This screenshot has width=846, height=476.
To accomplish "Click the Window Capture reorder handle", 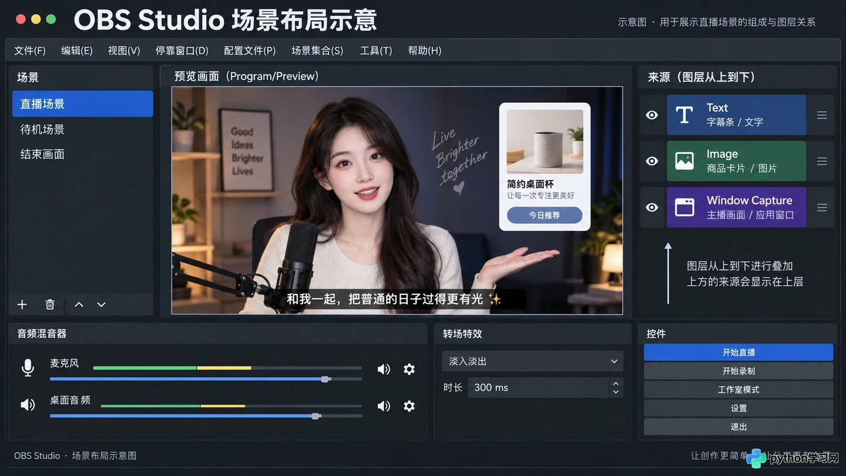I will point(822,207).
